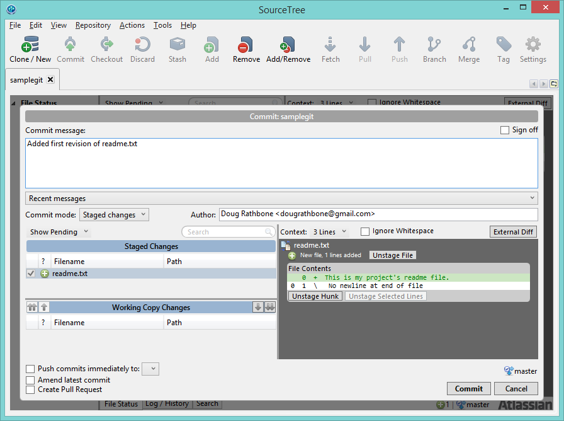Switch to the bottom File Status tab
Image resolution: width=564 pixels, height=421 pixels.
[x=121, y=404]
